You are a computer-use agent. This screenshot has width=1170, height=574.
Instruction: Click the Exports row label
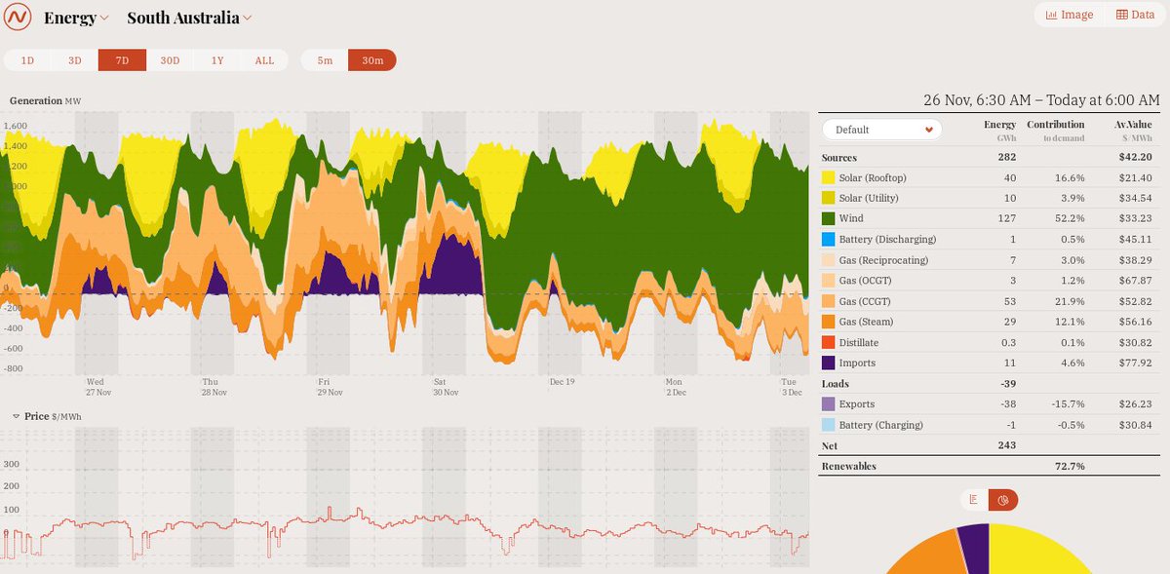(x=857, y=403)
